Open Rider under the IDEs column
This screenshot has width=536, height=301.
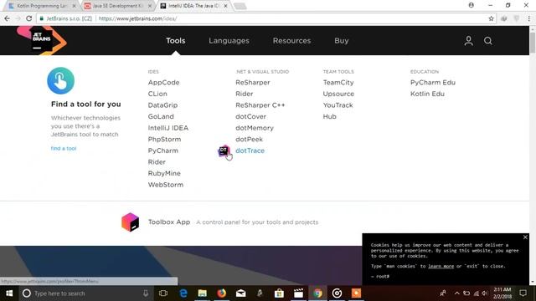click(157, 162)
